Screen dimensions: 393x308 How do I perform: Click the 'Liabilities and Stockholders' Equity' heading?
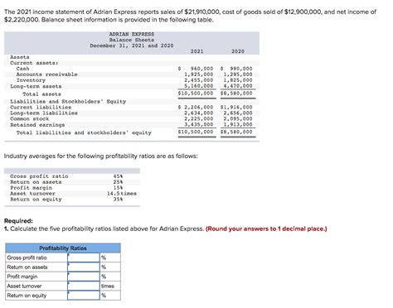click(x=68, y=102)
